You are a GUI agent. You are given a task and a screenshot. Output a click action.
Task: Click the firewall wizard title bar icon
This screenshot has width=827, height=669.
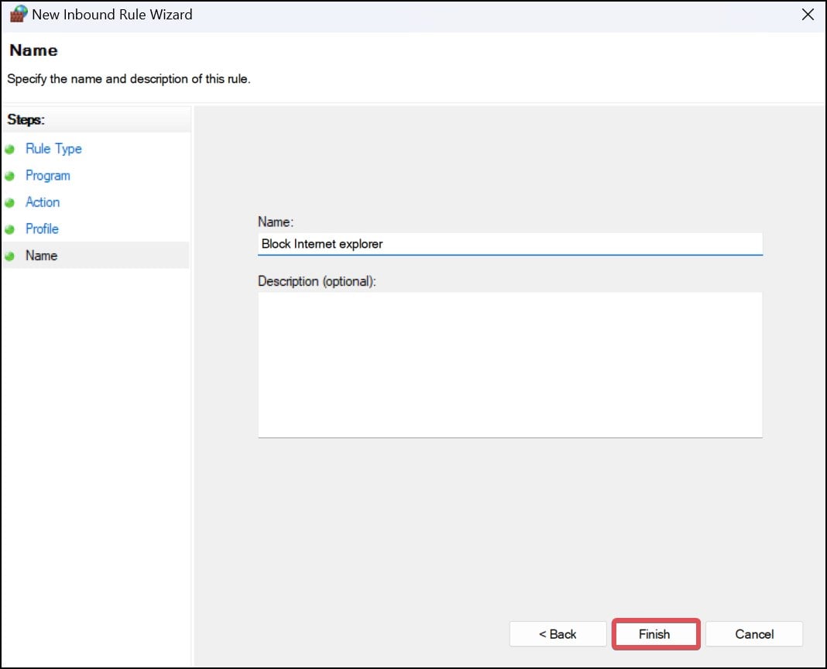(x=19, y=14)
